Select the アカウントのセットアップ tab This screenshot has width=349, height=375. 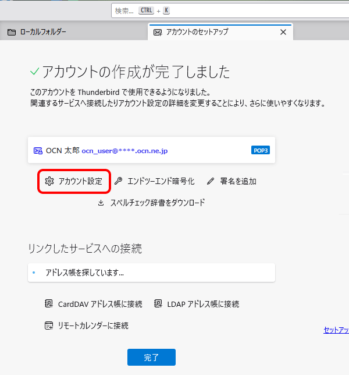pyautogui.click(x=198, y=32)
